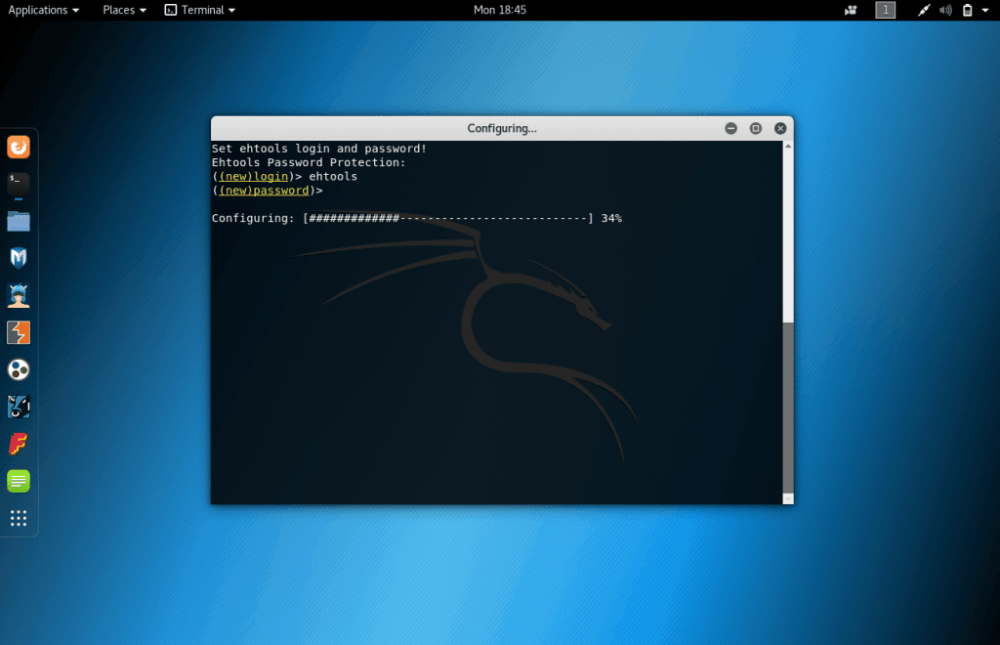Image resolution: width=1000 pixels, height=645 pixels.
Task: Open the Maltego dock icon
Action: 19,369
